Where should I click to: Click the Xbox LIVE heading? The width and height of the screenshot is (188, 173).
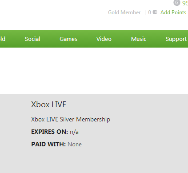click(48, 105)
